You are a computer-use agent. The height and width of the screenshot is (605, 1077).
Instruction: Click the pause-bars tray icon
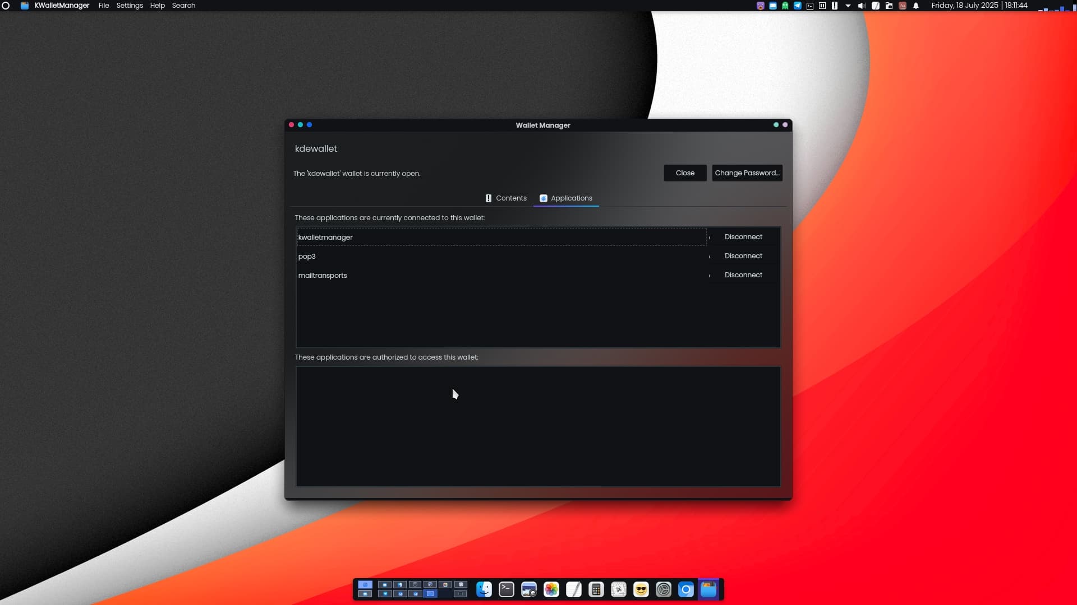822,6
